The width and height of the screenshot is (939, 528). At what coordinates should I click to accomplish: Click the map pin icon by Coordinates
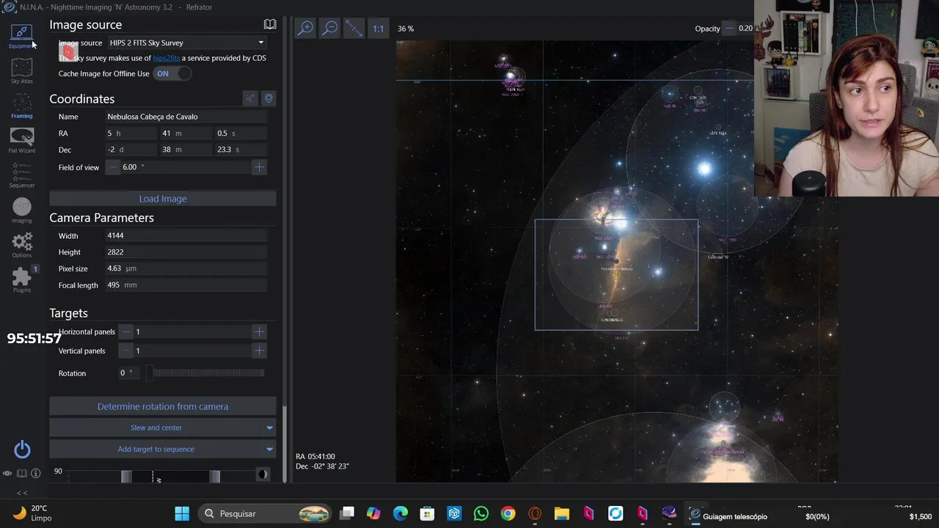(x=268, y=98)
